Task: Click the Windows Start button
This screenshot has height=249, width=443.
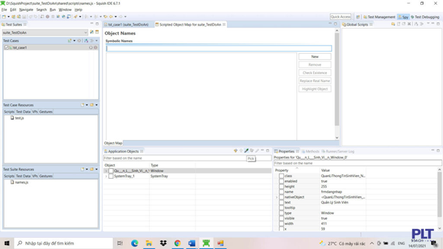Action: point(7,243)
